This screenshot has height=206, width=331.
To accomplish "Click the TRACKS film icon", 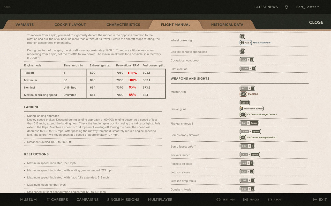I will [x=245, y=200].
